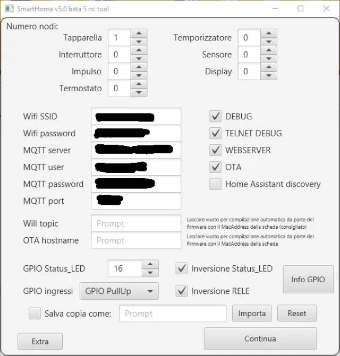Screen dimensions: 340x356
Task: Toggle the WEBSERVER checkbox
Action: 215,150
